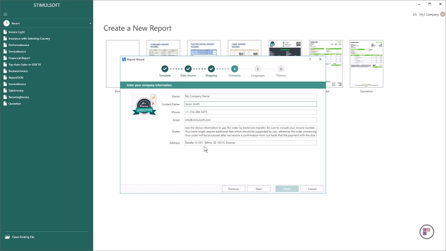Open the My1 Company account menu

429,15
